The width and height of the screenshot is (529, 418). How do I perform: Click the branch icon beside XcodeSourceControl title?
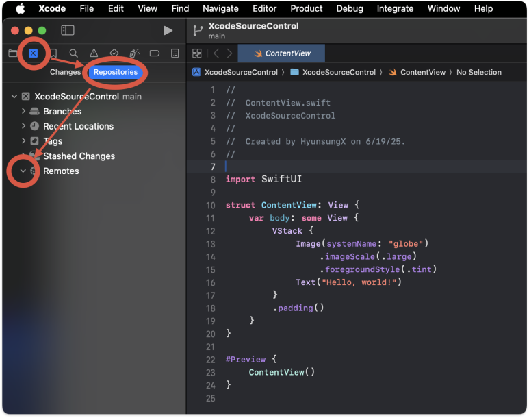click(x=198, y=31)
